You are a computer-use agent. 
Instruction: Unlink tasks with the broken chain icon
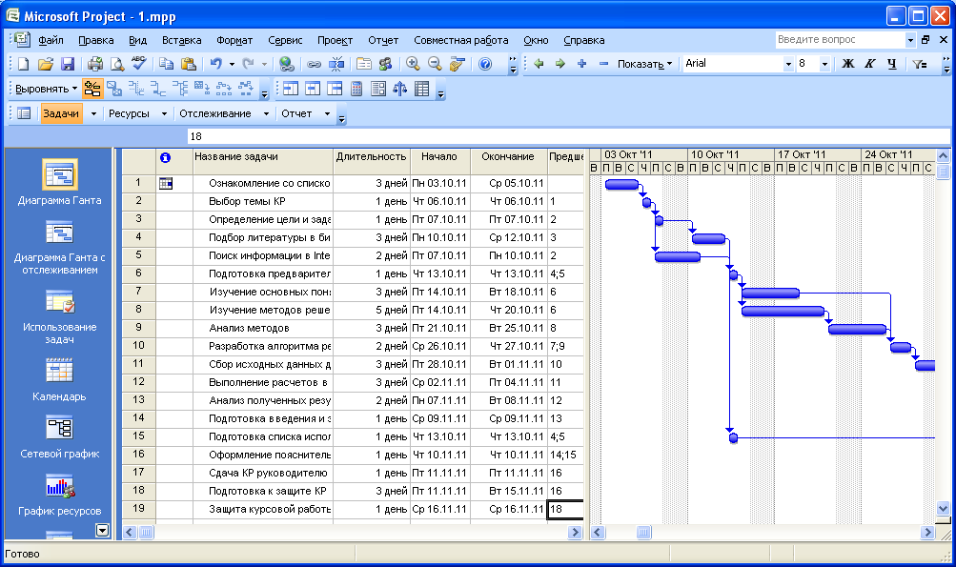tap(336, 64)
